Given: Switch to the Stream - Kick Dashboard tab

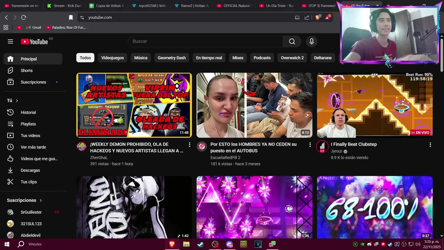Looking at the screenshot, I should coord(64,6).
